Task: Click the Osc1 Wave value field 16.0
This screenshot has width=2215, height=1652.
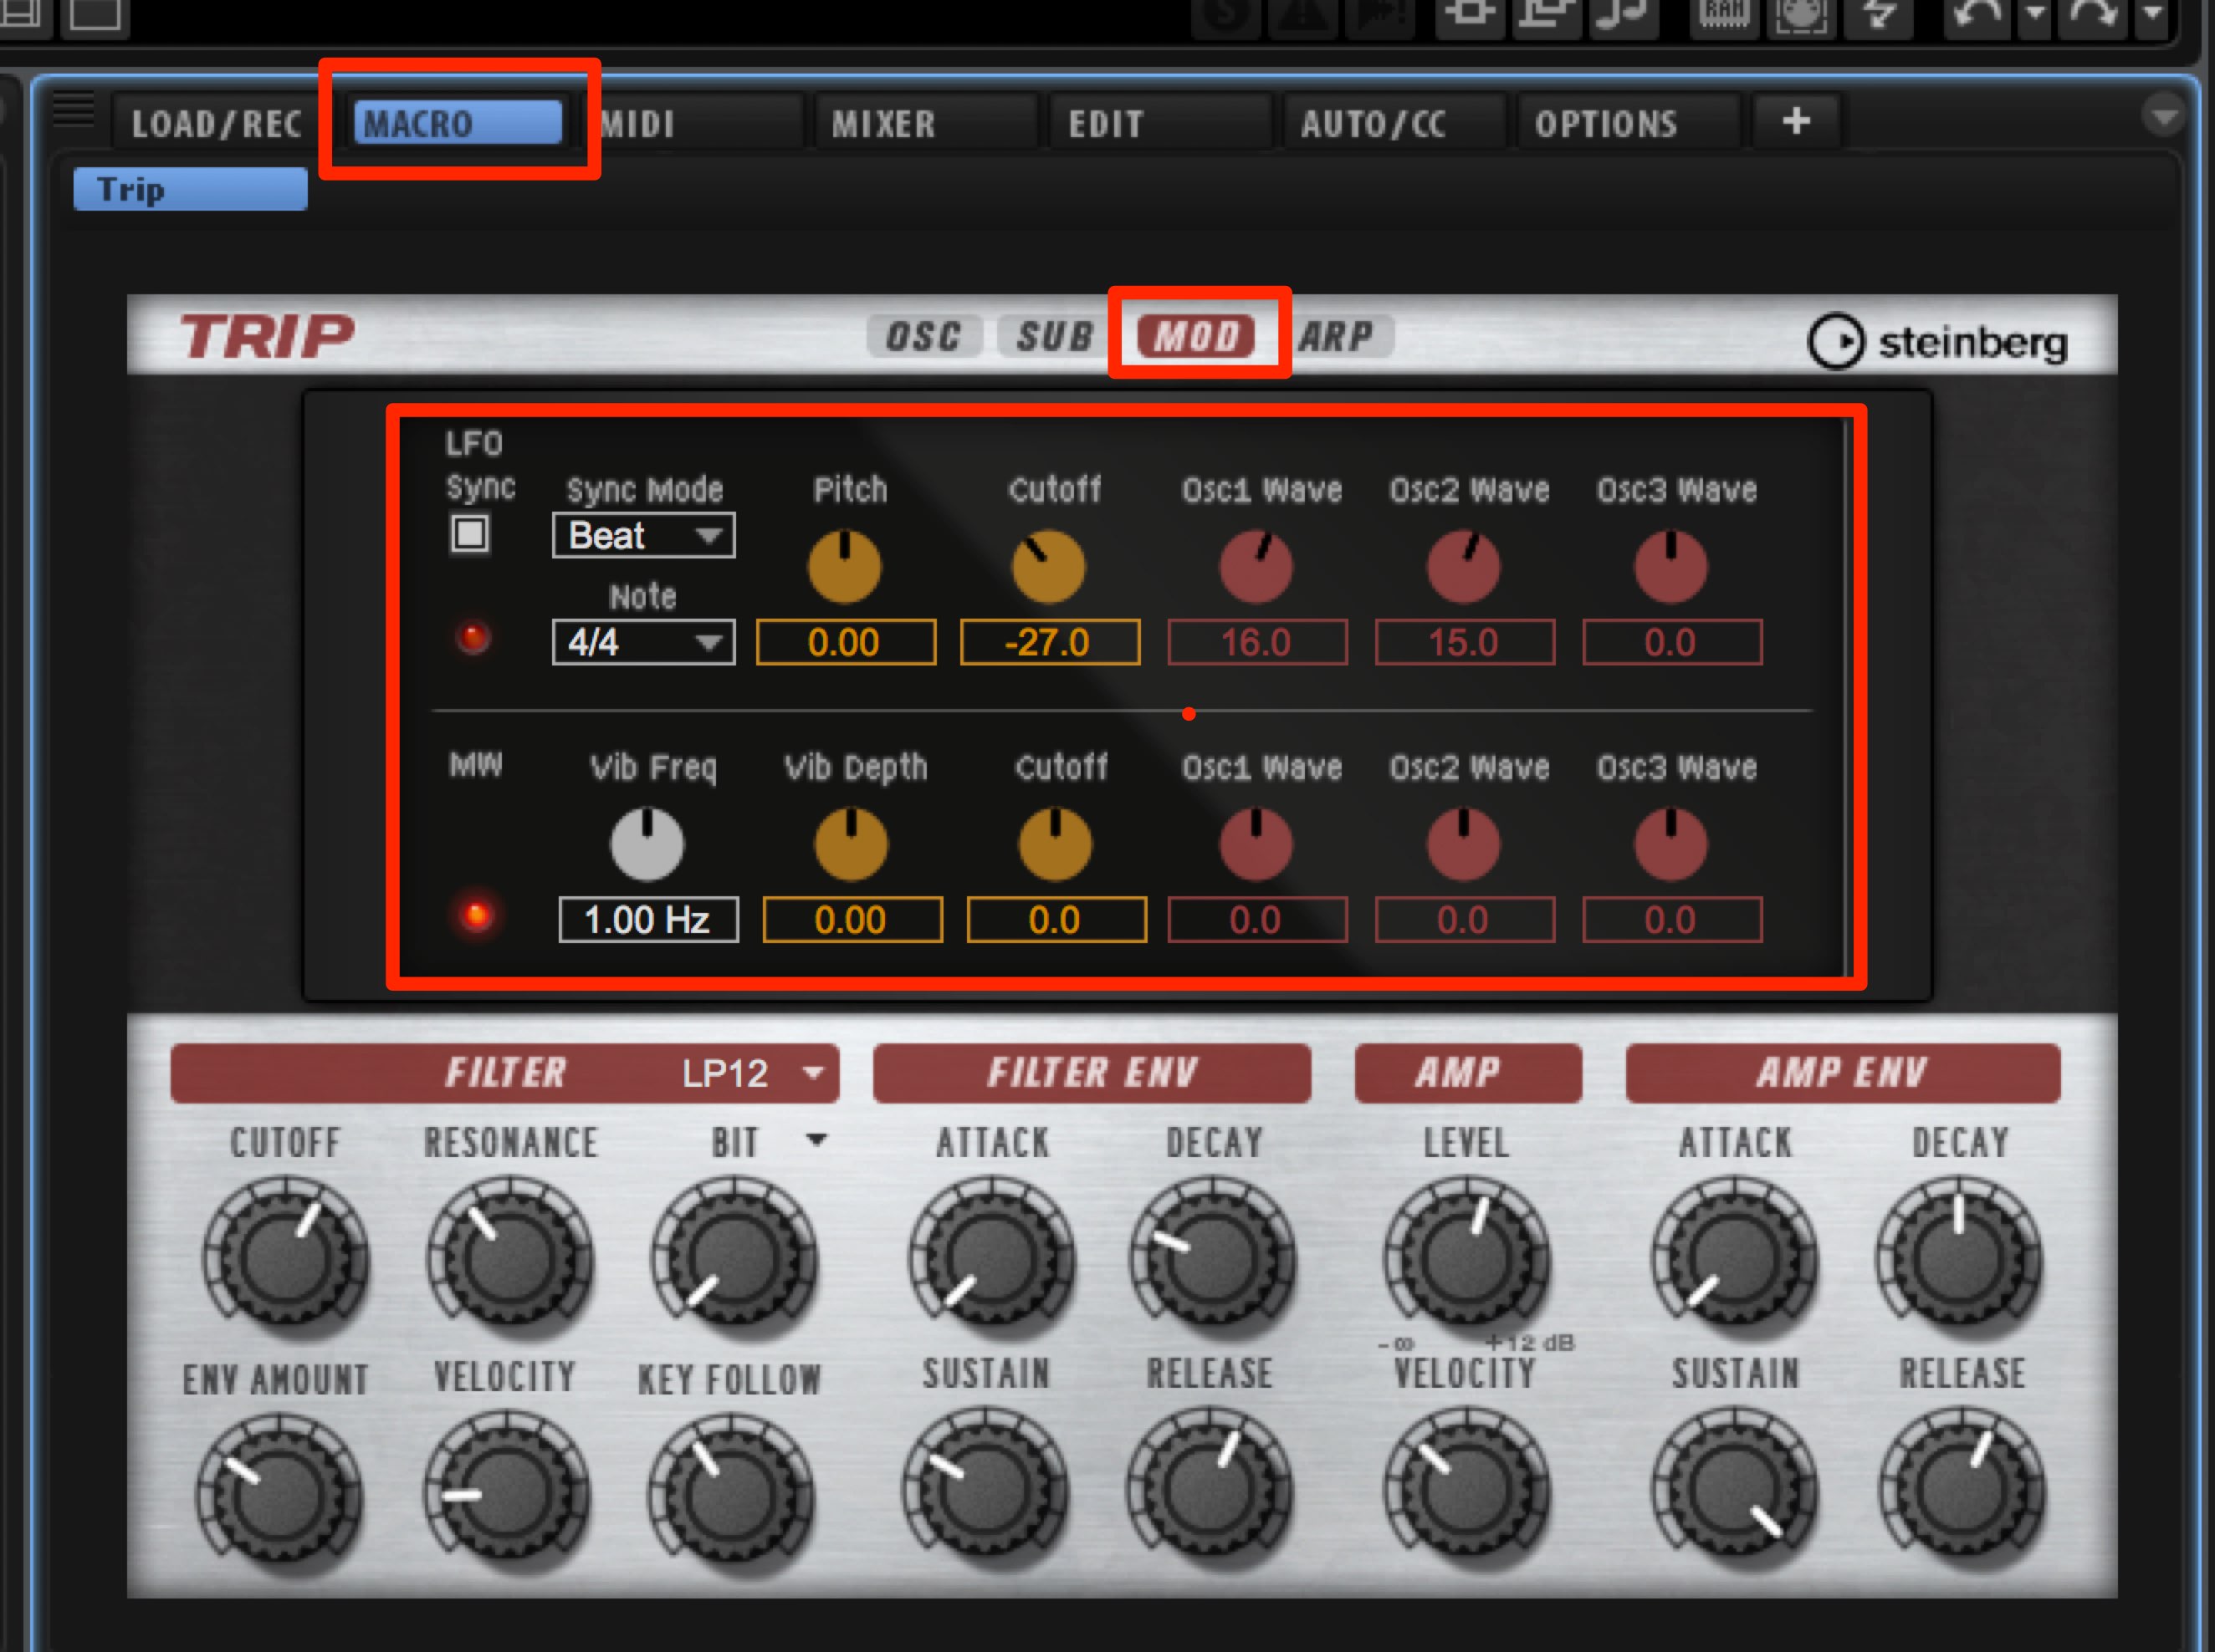Action: pos(1257,642)
